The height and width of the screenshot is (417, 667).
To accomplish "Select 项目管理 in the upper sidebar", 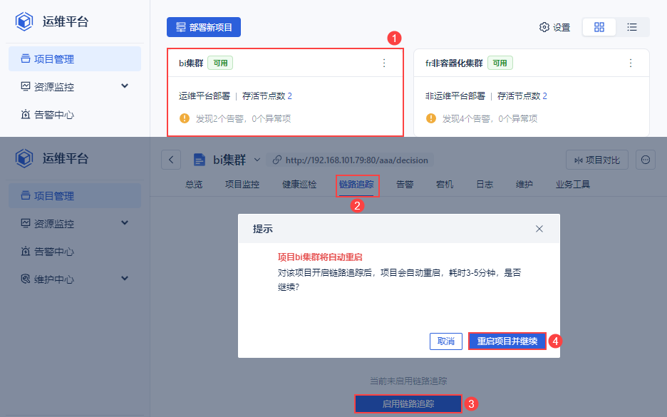I will point(75,58).
